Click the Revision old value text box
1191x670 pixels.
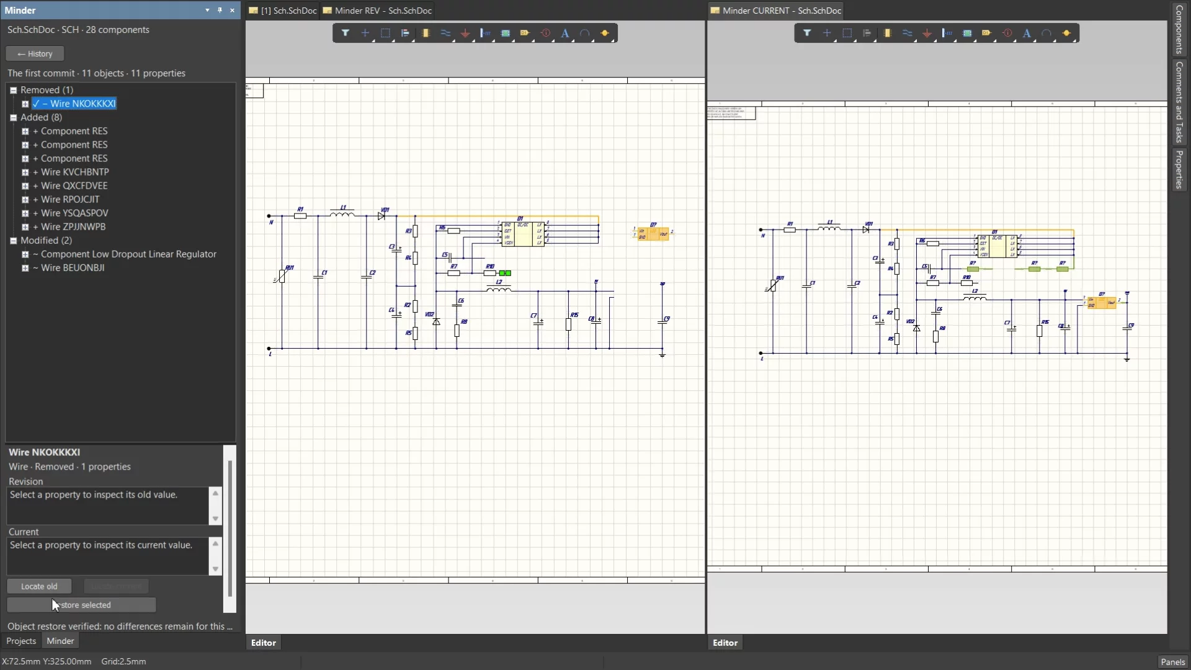(109, 506)
